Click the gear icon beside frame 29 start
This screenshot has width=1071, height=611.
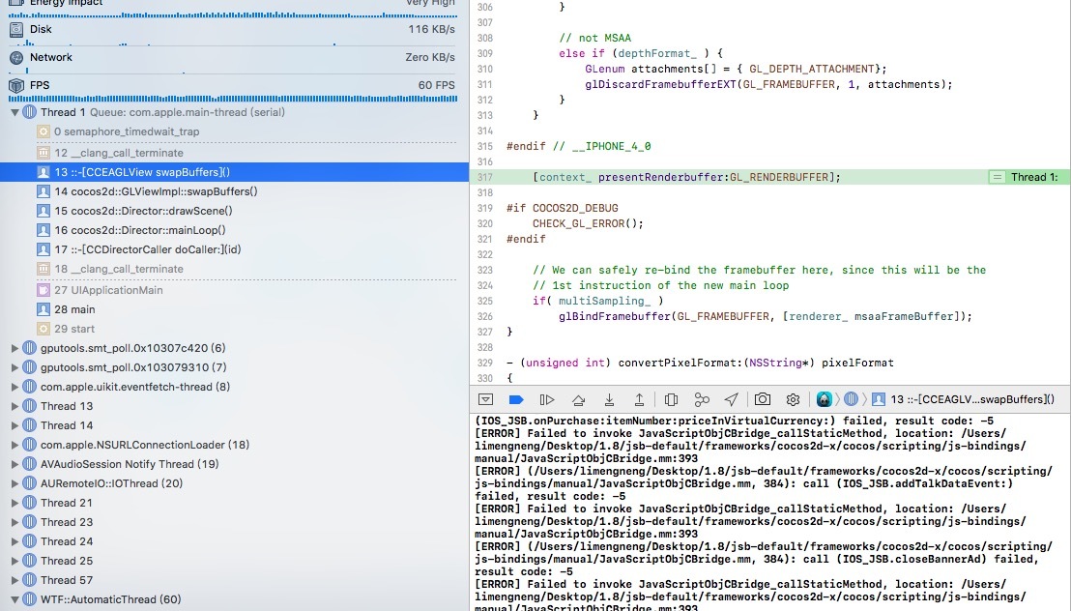click(x=43, y=329)
